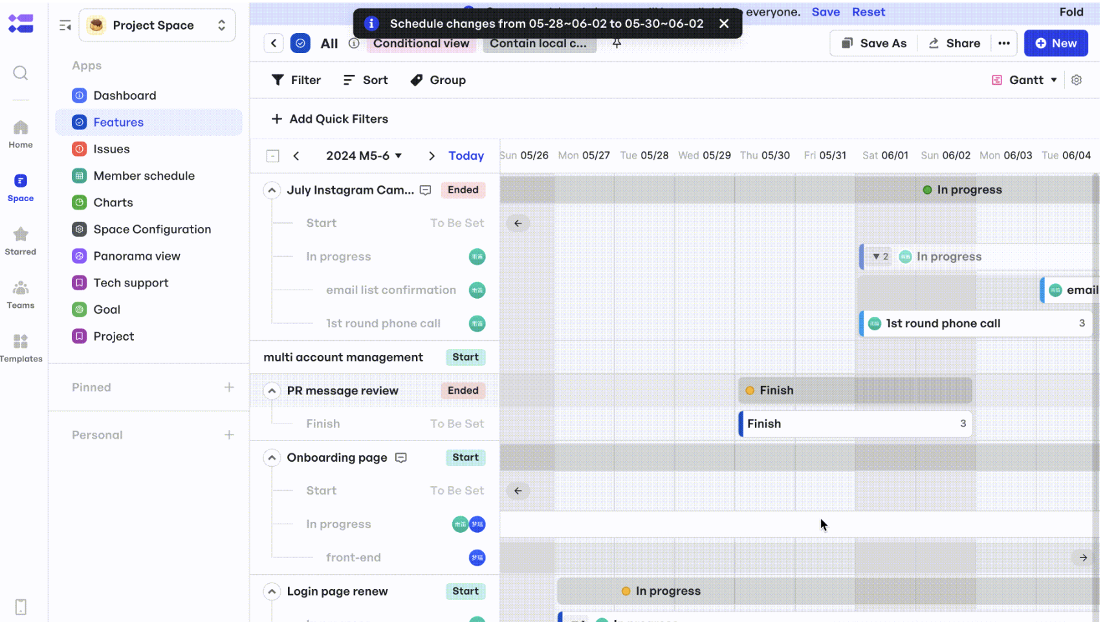Collapse the sidebar using the menu toggle icon
The width and height of the screenshot is (1105, 622).
(x=65, y=25)
